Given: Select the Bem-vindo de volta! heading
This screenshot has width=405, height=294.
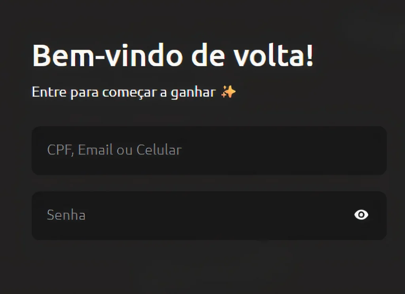Looking at the screenshot, I should (x=173, y=55).
